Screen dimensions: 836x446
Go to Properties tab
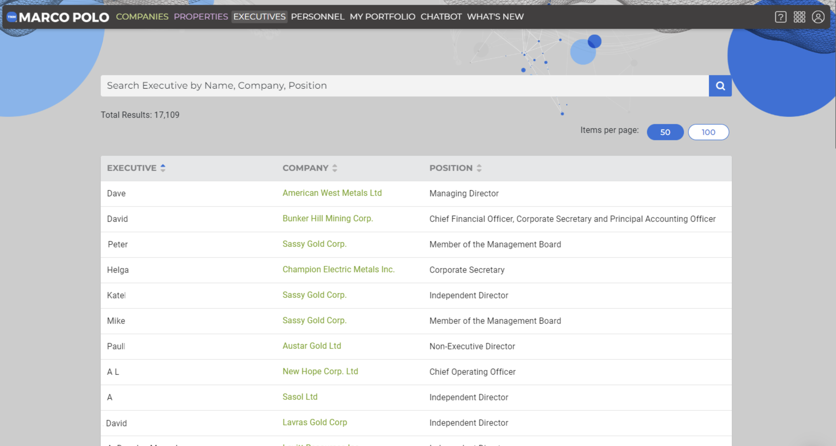click(x=201, y=17)
